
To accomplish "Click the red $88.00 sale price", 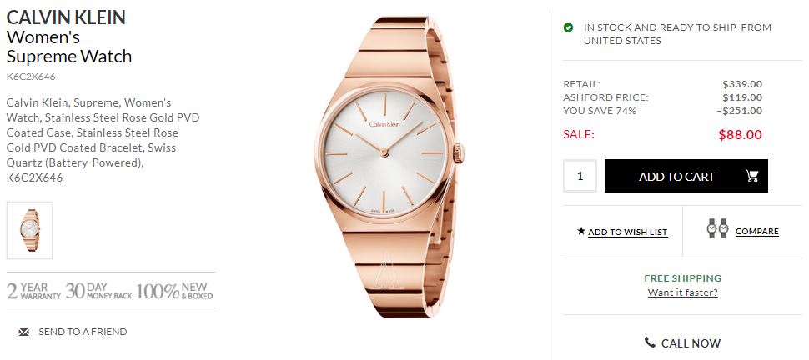I will pos(740,134).
